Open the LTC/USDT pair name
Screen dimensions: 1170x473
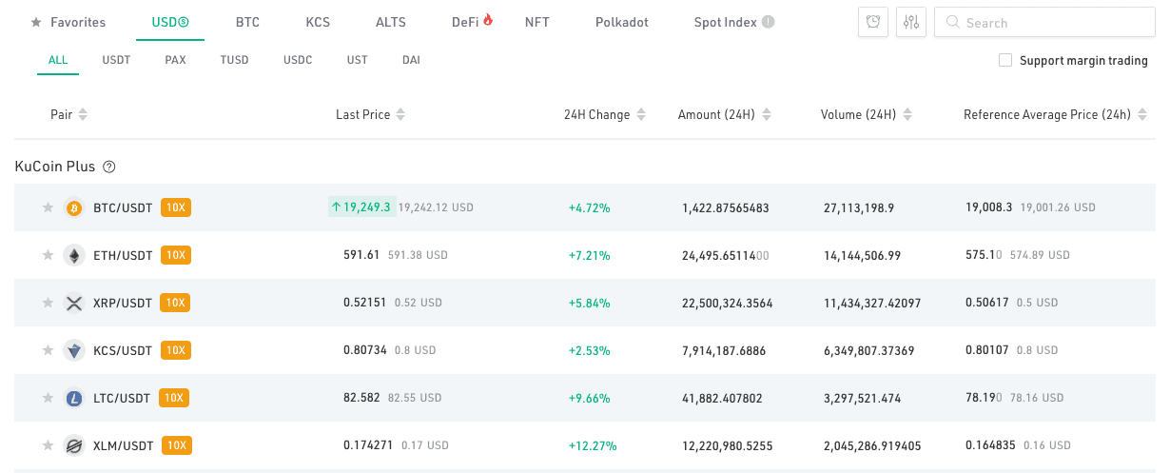point(122,398)
